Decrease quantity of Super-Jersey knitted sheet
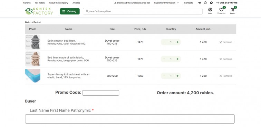 (x=164, y=76)
